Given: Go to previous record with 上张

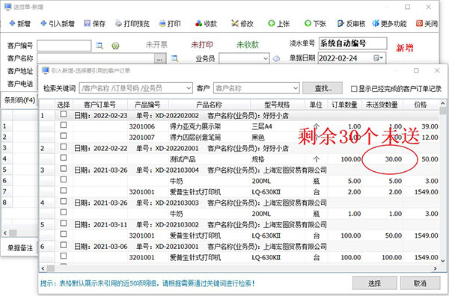Looking at the screenshot, I should tap(279, 23).
